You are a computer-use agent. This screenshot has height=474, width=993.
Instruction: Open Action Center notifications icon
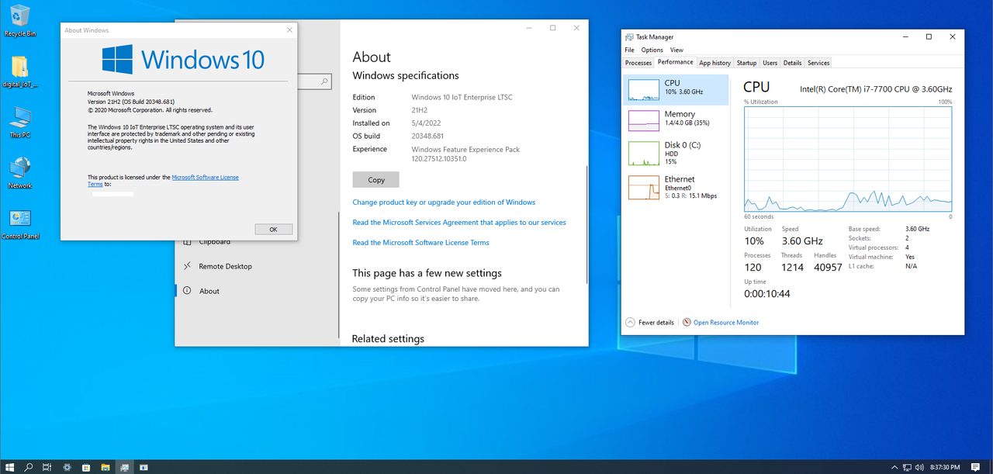[x=976, y=467]
